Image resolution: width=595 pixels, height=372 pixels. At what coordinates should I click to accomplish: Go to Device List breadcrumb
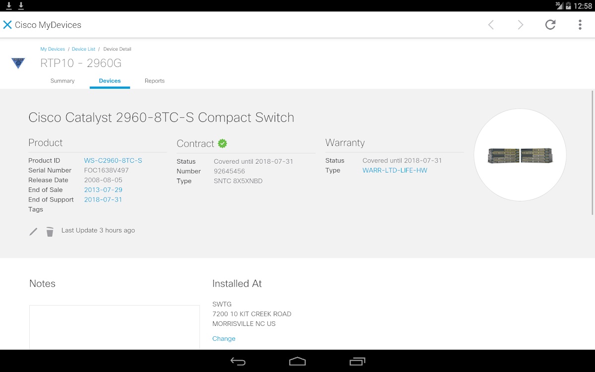[x=83, y=49]
